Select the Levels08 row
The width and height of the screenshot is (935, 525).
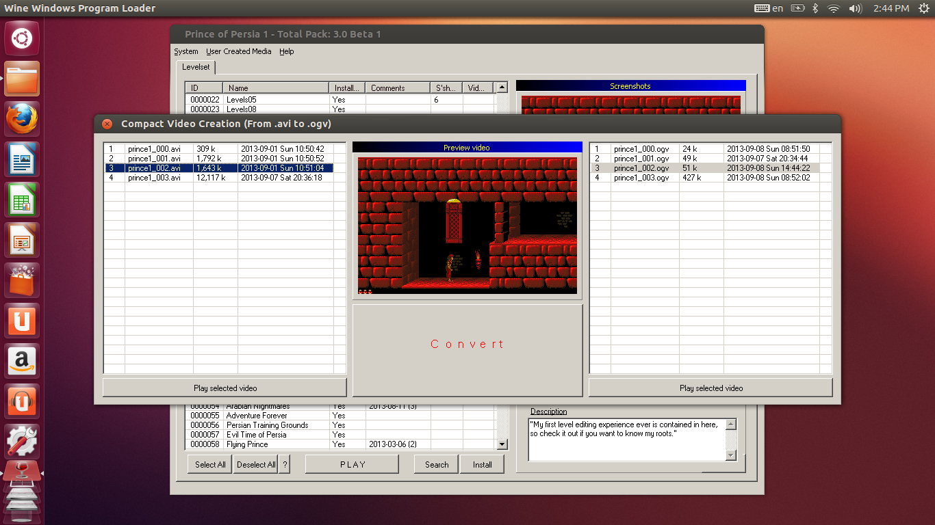(x=340, y=109)
